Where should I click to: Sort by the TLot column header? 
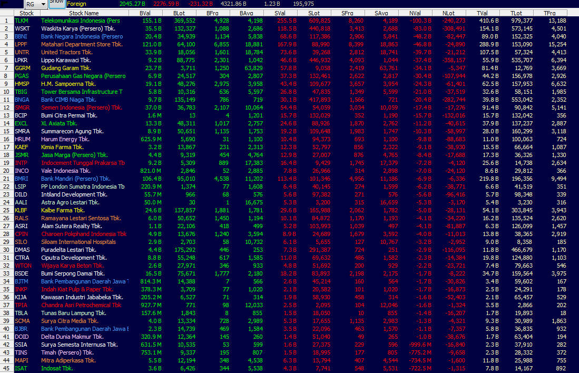517,13
